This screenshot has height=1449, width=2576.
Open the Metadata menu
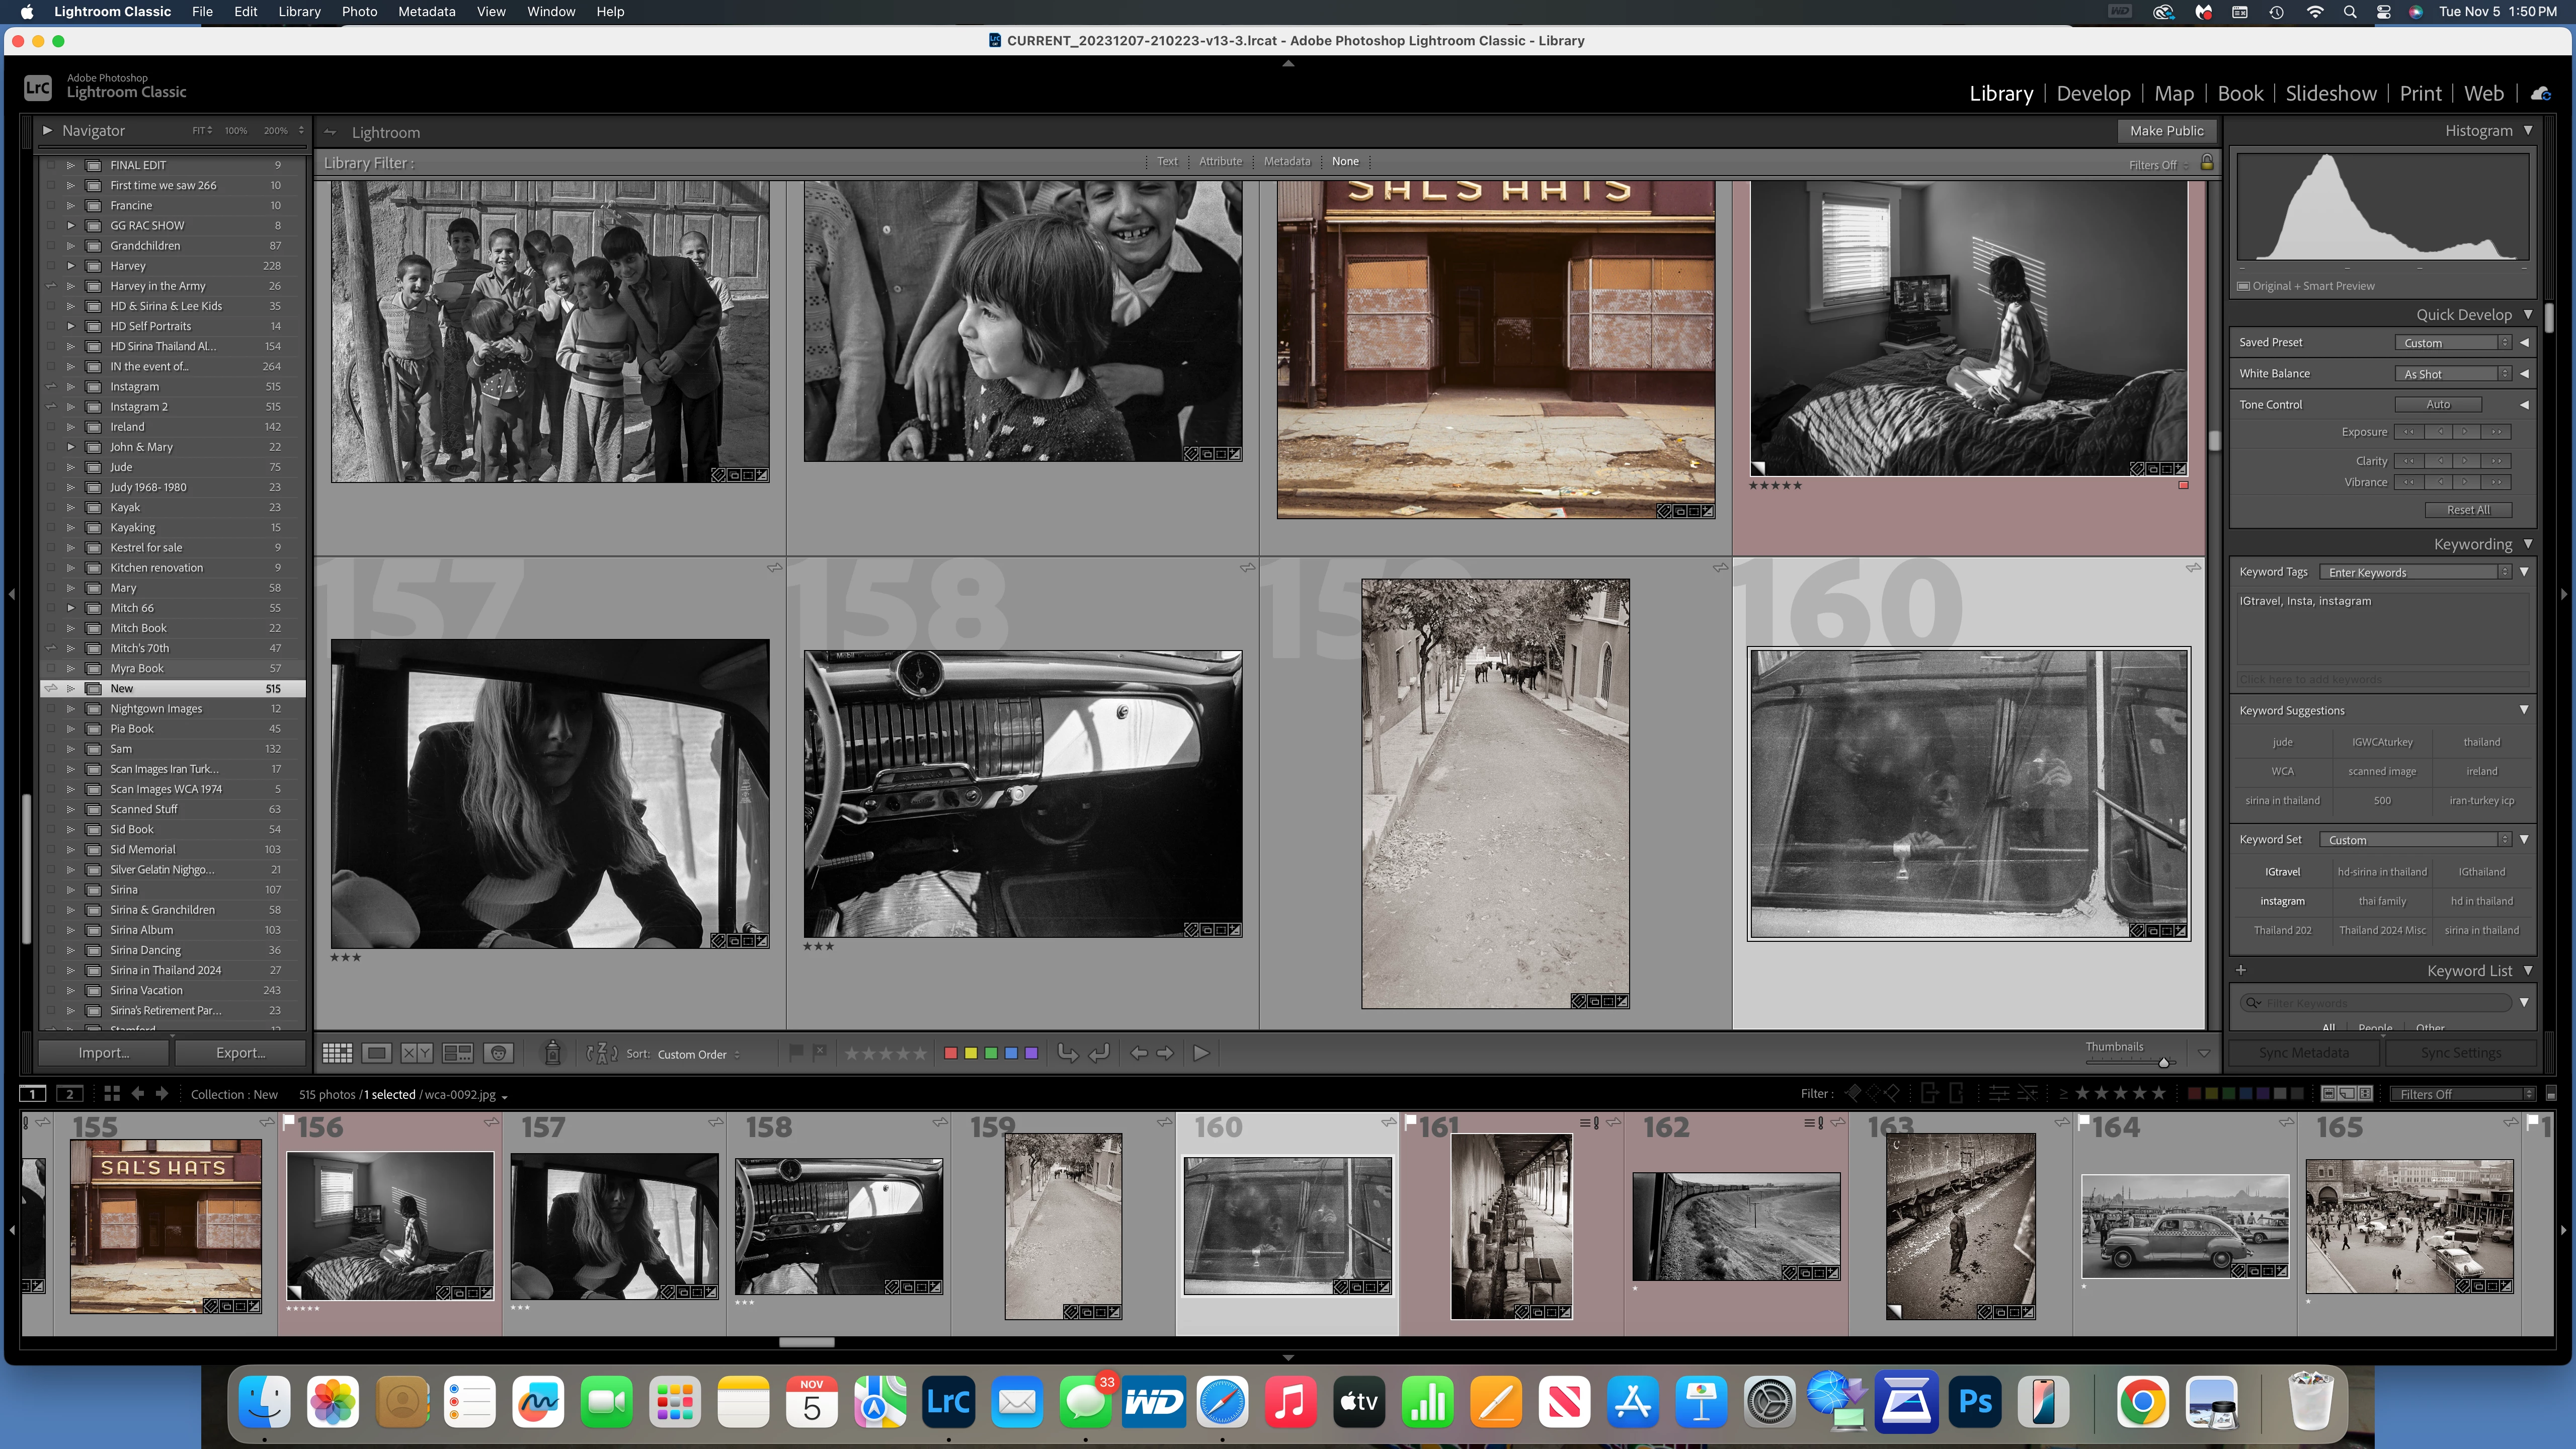pos(426,12)
